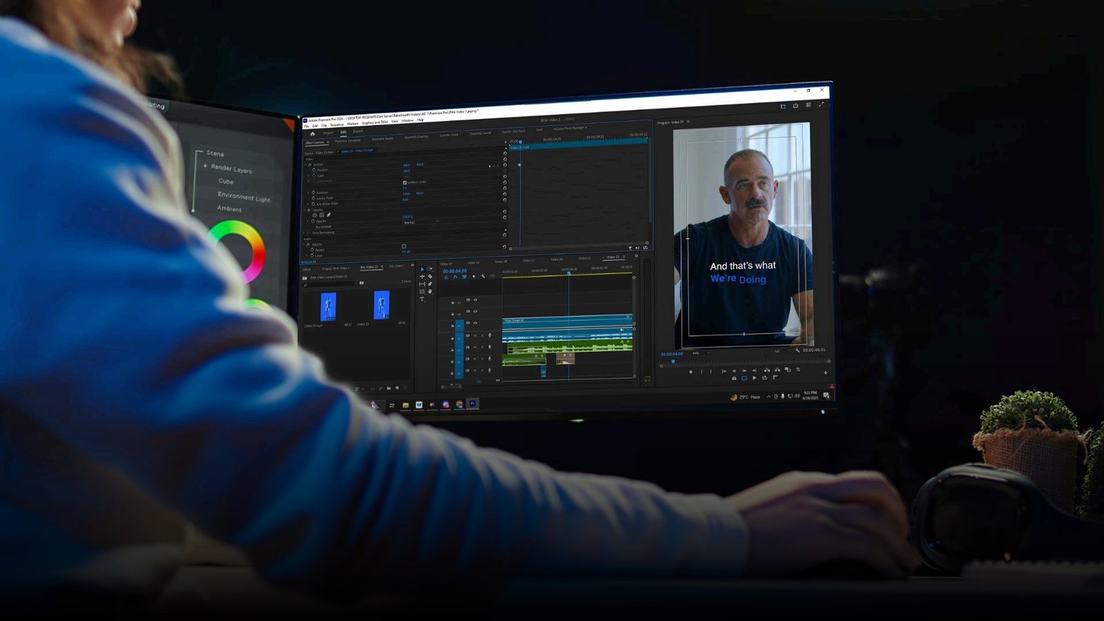Toggle V2 track output eye

coord(475,311)
